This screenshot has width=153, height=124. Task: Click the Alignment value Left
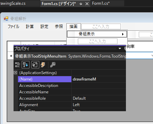(99, 105)
